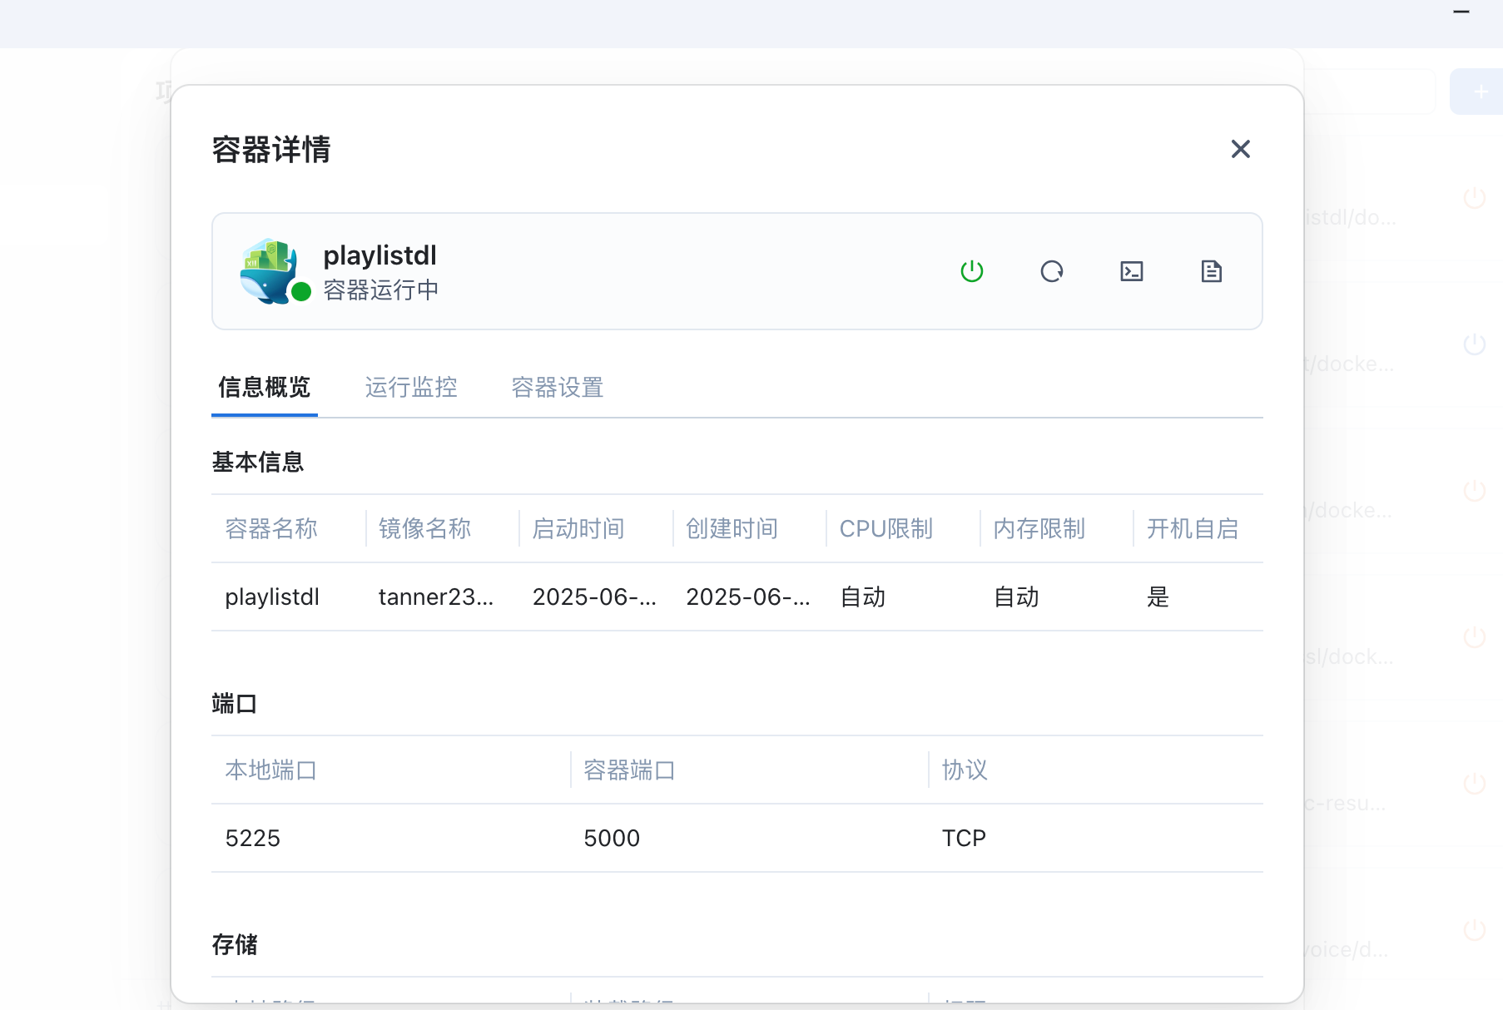Click the playlistdl whale logo

268,270
